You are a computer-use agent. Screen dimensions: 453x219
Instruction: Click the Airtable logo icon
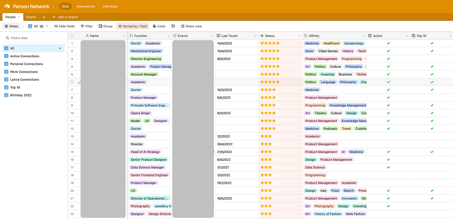[x=7, y=6]
